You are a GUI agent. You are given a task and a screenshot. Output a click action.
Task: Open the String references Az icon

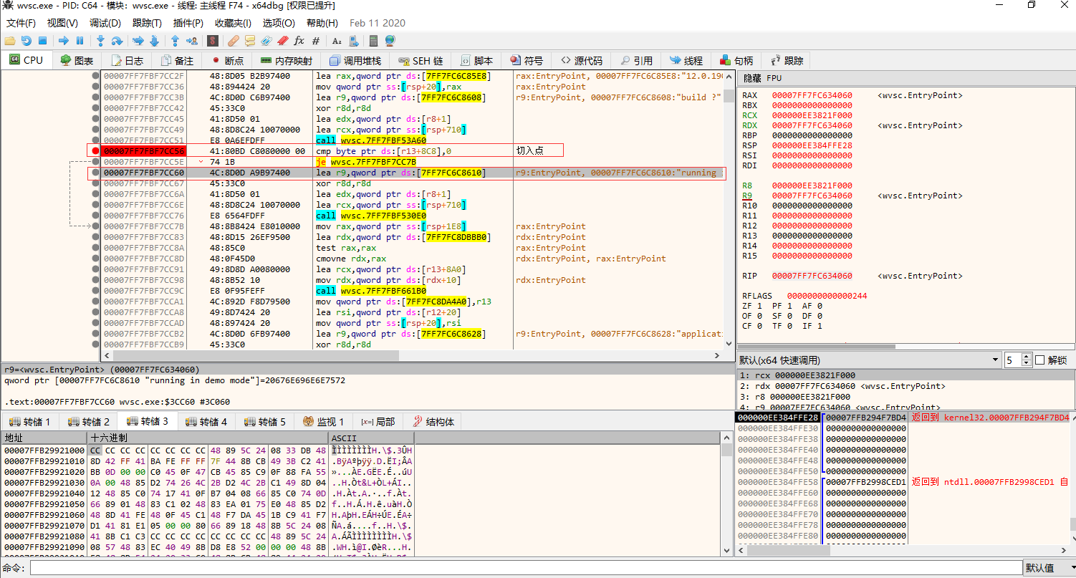[x=337, y=41]
